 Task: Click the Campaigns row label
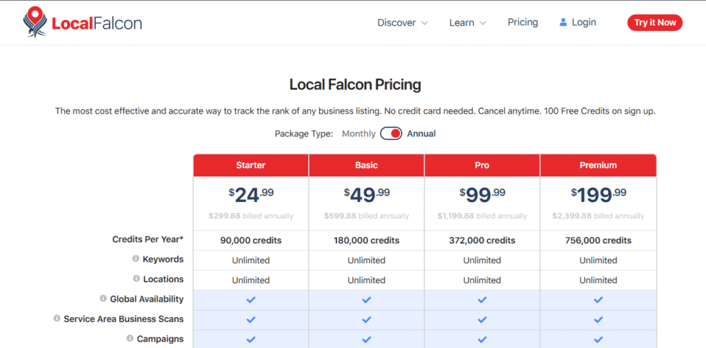(x=160, y=338)
